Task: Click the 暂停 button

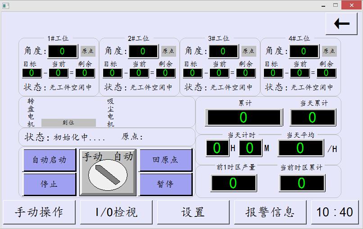Action: click(x=165, y=184)
